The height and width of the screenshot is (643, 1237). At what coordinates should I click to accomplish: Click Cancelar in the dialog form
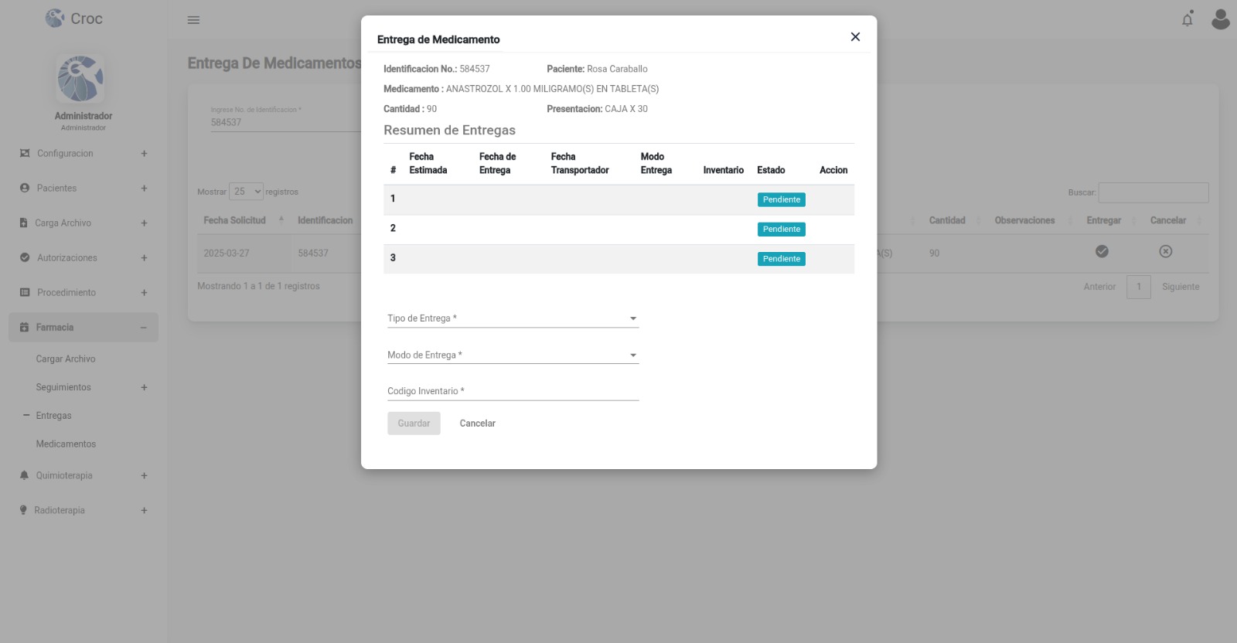(477, 424)
